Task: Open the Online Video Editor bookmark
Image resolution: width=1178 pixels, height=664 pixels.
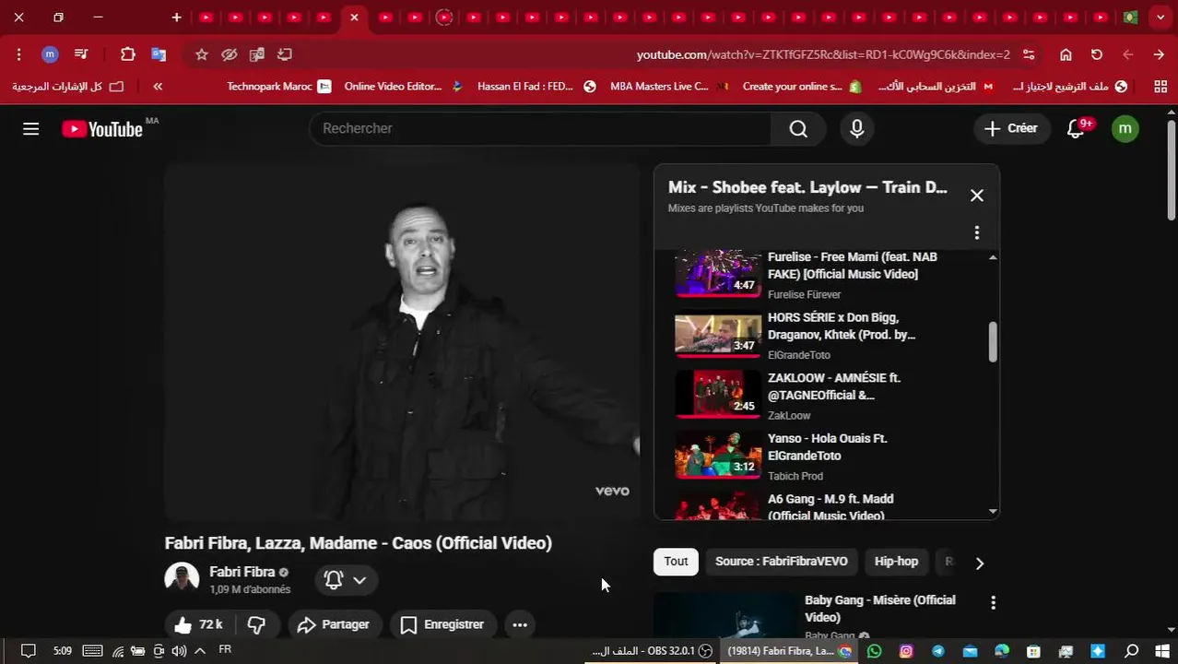Action: click(x=403, y=87)
